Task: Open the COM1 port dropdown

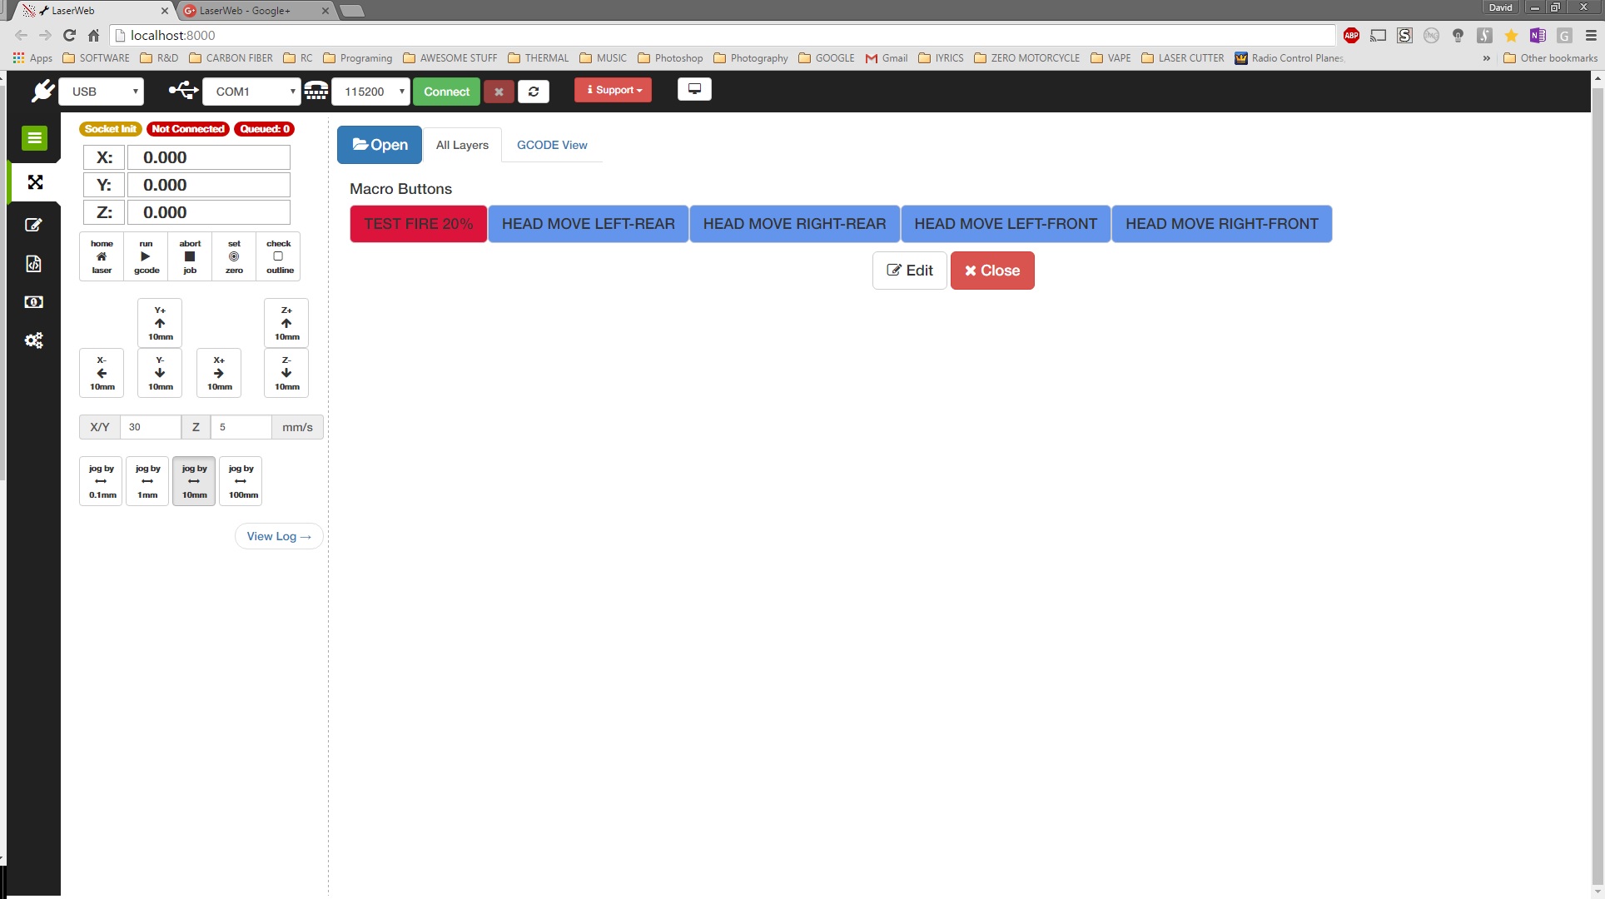Action: (x=251, y=92)
